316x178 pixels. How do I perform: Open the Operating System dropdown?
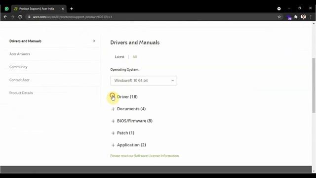pyautogui.click(x=144, y=81)
